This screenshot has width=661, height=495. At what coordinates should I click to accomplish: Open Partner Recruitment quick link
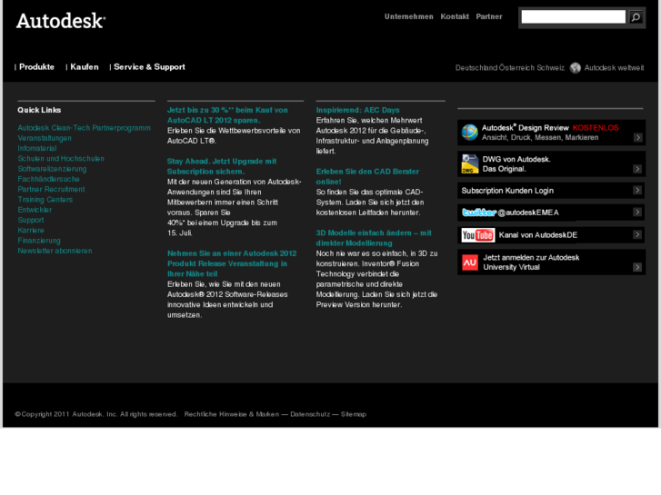click(x=51, y=189)
